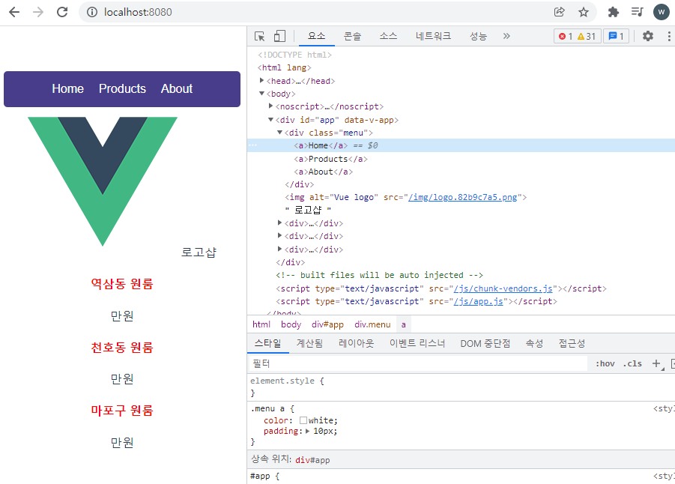Toggle :hov element state panel

605,364
